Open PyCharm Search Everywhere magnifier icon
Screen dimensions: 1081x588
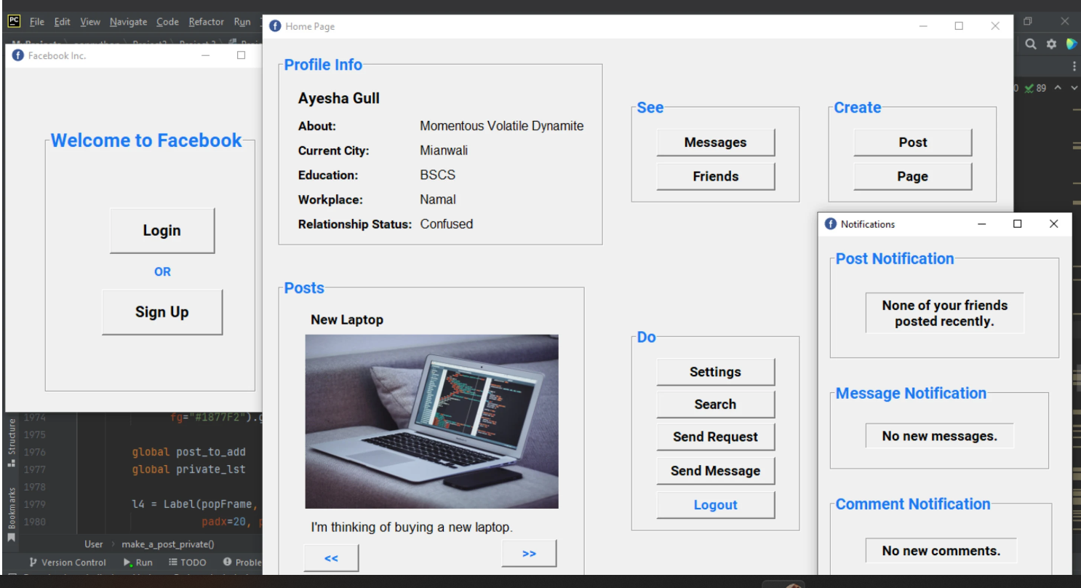pos(1031,44)
